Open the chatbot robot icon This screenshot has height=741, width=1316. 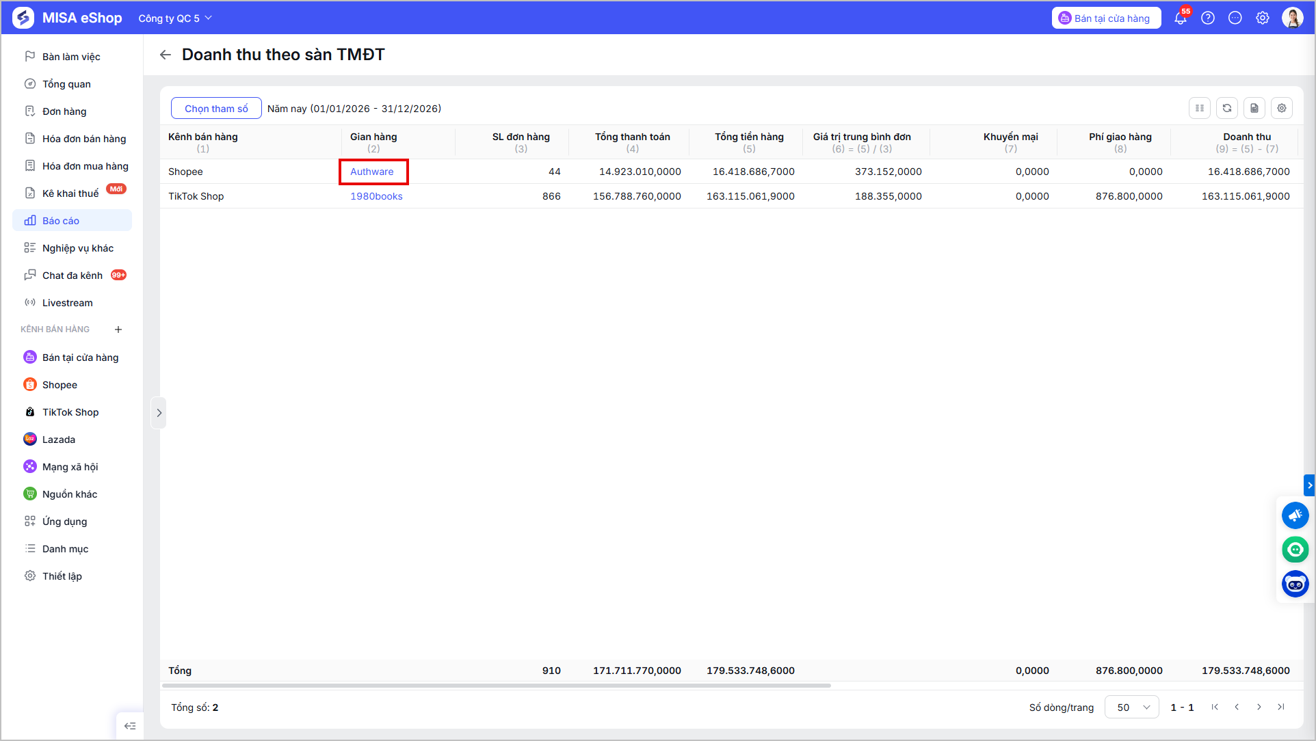[x=1295, y=584]
